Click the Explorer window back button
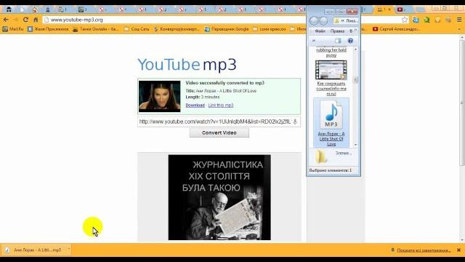This screenshot has height=262, width=465. click(314, 21)
